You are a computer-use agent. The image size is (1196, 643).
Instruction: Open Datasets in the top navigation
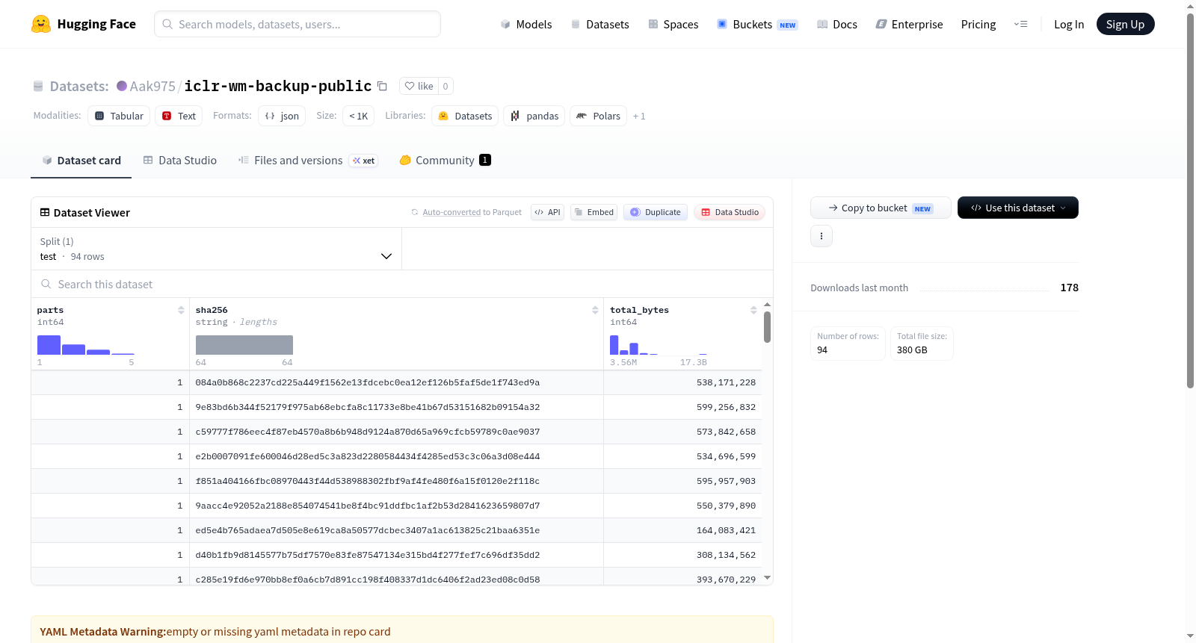click(599, 24)
